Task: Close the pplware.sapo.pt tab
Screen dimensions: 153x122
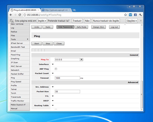Action: pyautogui.click(x=70, y=10)
